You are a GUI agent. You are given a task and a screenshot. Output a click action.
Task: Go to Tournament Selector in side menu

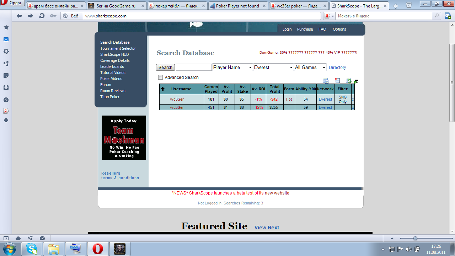tap(118, 48)
